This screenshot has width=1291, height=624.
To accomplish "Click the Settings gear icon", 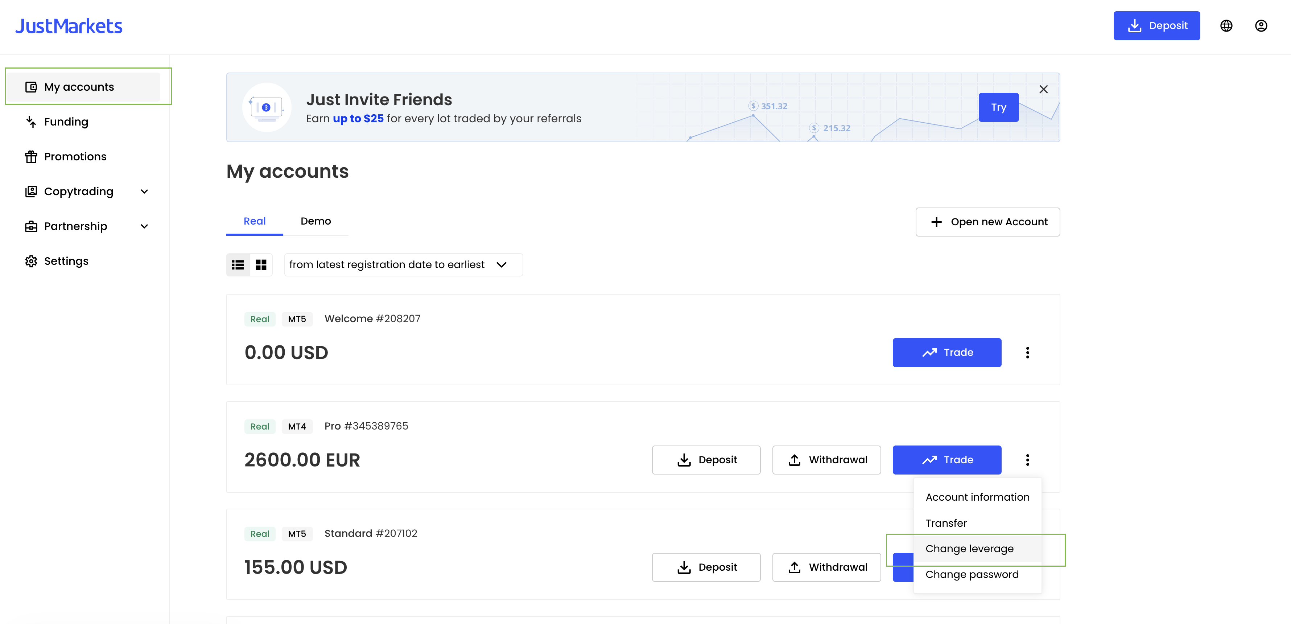I will [31, 261].
